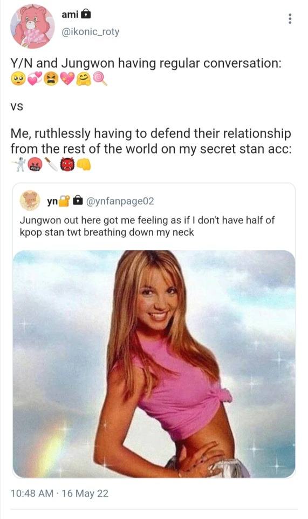The width and height of the screenshot is (308, 519).
Task: Tap the punching fist emoji
Action: point(84,164)
